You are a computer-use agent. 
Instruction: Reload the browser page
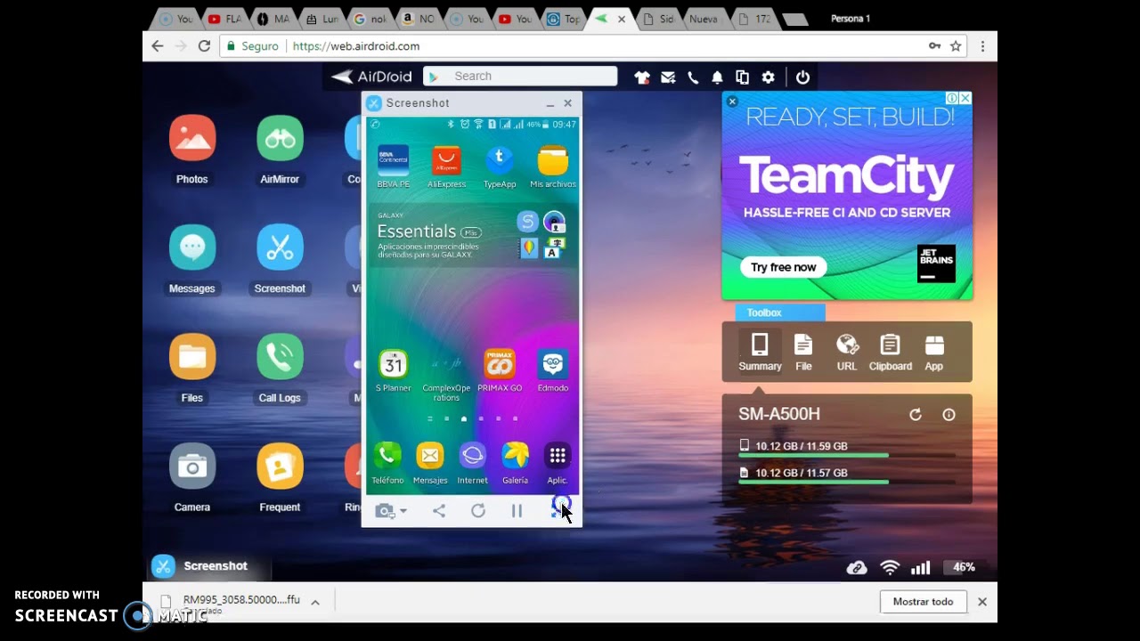tap(204, 46)
